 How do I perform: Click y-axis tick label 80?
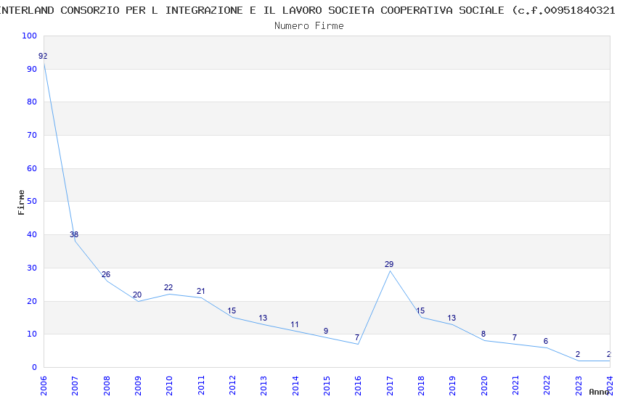[32, 102]
